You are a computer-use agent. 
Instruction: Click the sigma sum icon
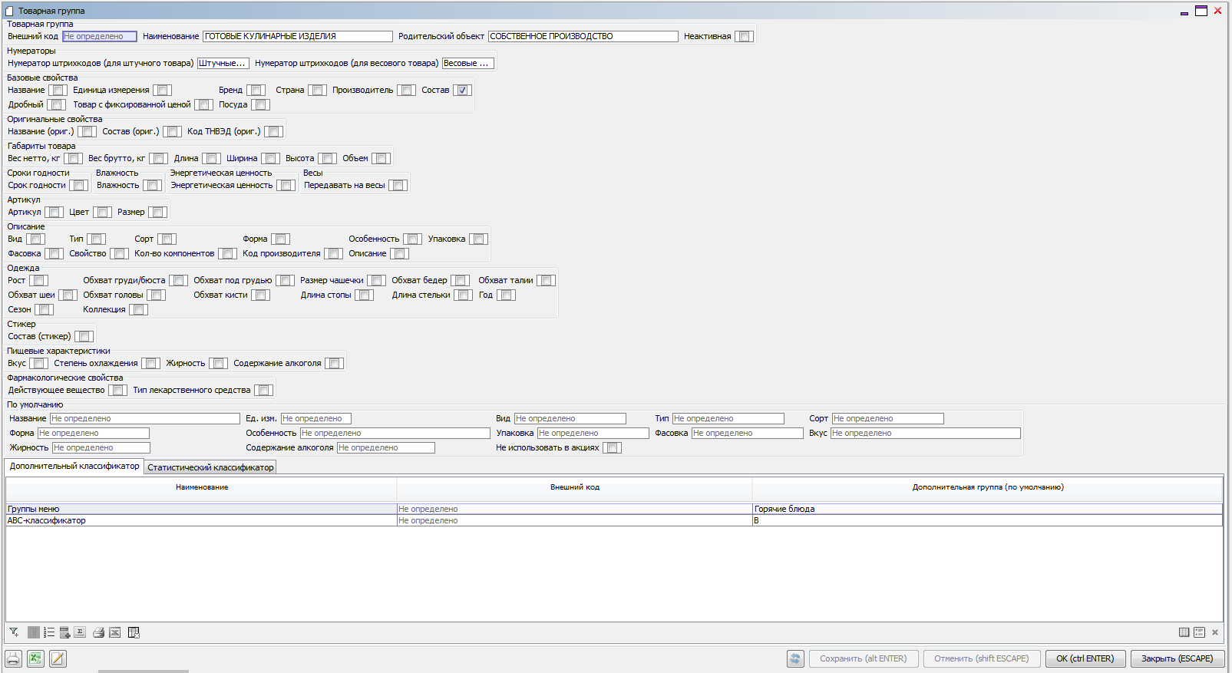pos(80,632)
